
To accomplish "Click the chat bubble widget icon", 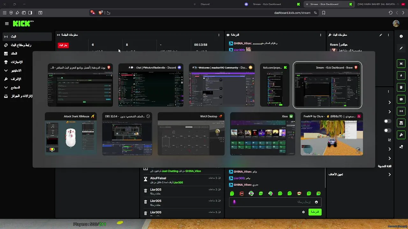I will click(x=401, y=99).
